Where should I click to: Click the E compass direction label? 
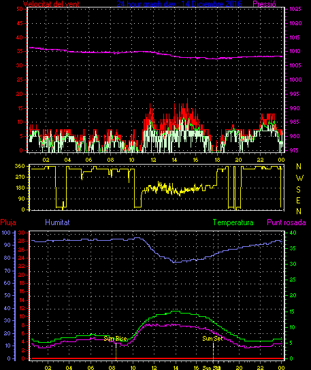[x=298, y=201]
